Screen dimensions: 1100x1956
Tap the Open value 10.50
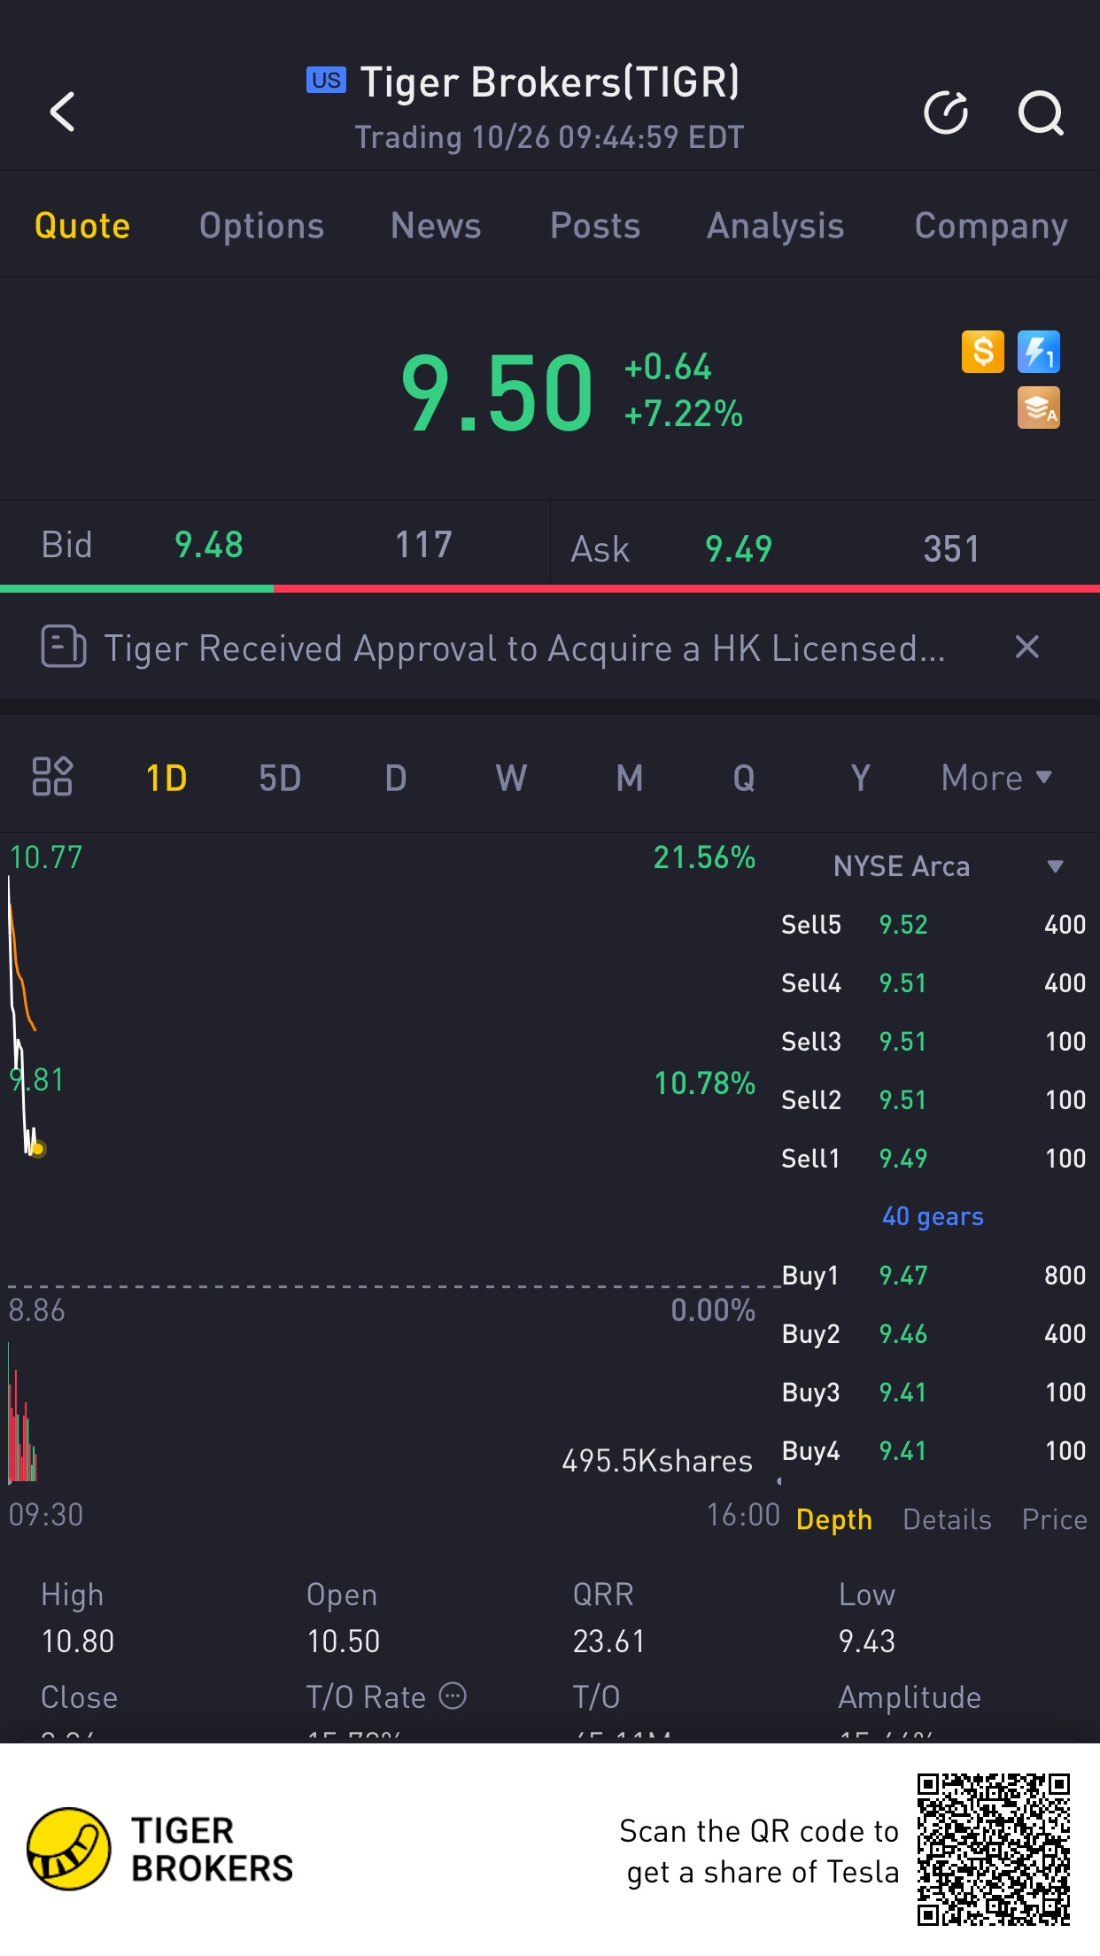click(x=344, y=1642)
